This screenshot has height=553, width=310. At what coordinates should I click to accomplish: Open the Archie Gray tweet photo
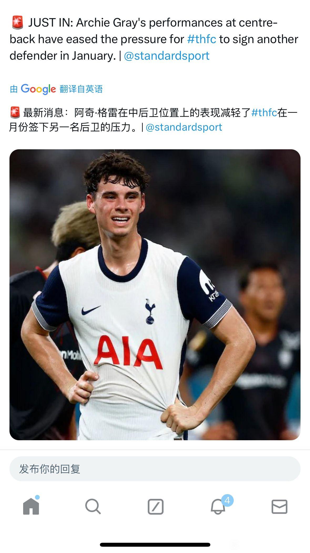point(155,295)
